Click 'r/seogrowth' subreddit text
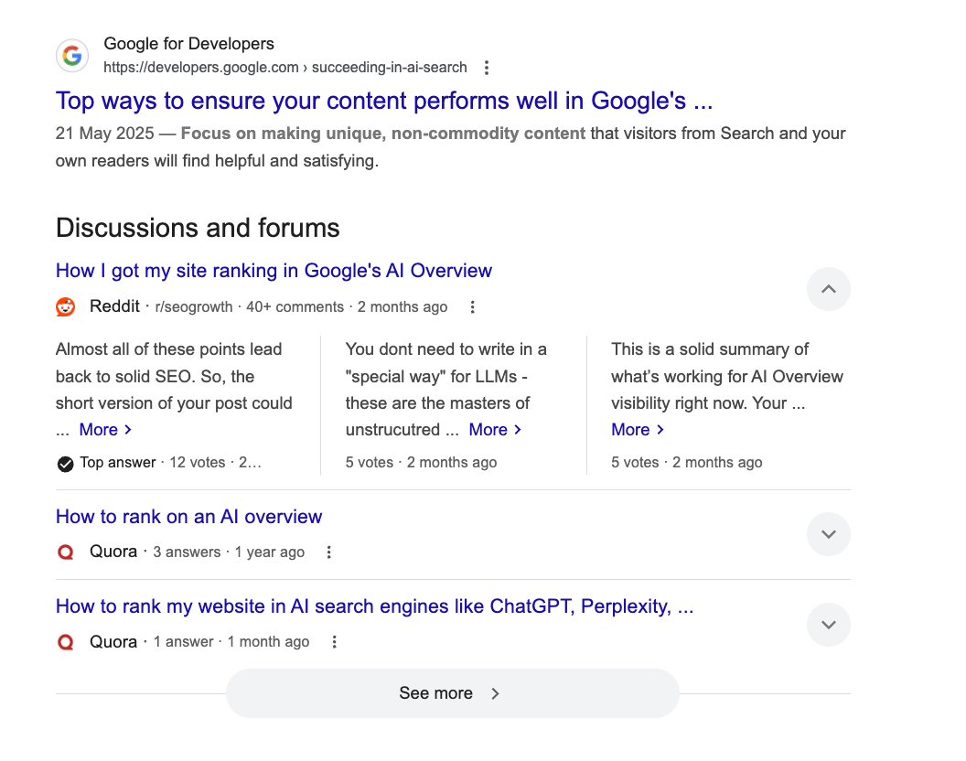 pyautogui.click(x=194, y=306)
